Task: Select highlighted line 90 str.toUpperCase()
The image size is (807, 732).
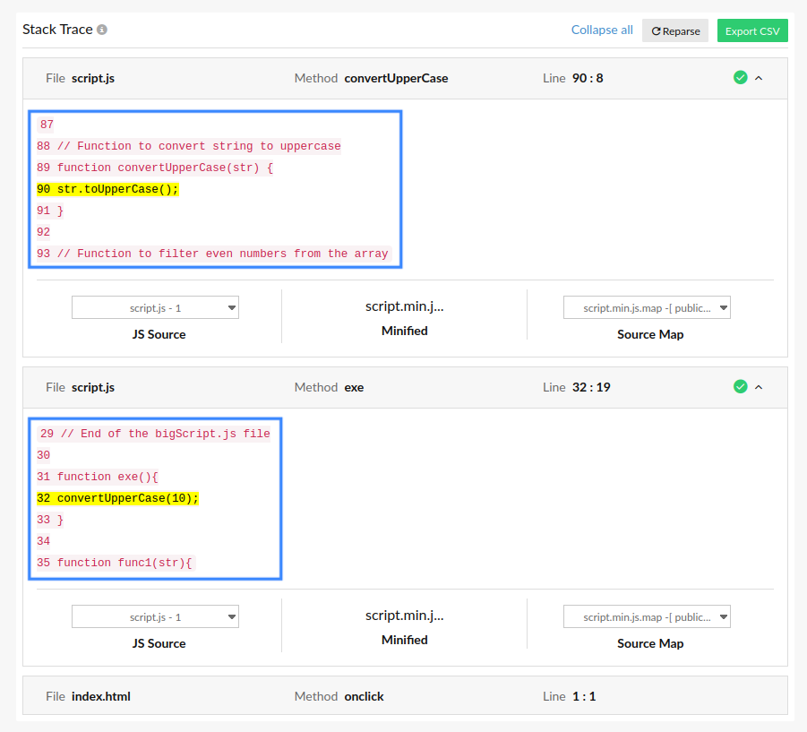Action: [x=107, y=189]
